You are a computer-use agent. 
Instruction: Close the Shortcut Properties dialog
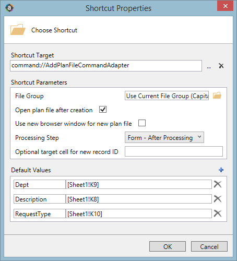pos(226,6)
